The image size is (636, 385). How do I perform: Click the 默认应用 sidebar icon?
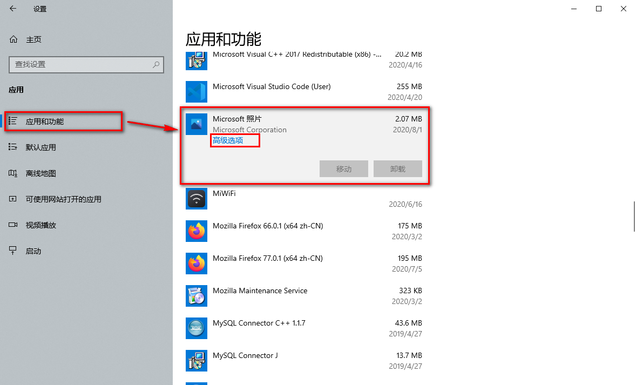12,147
